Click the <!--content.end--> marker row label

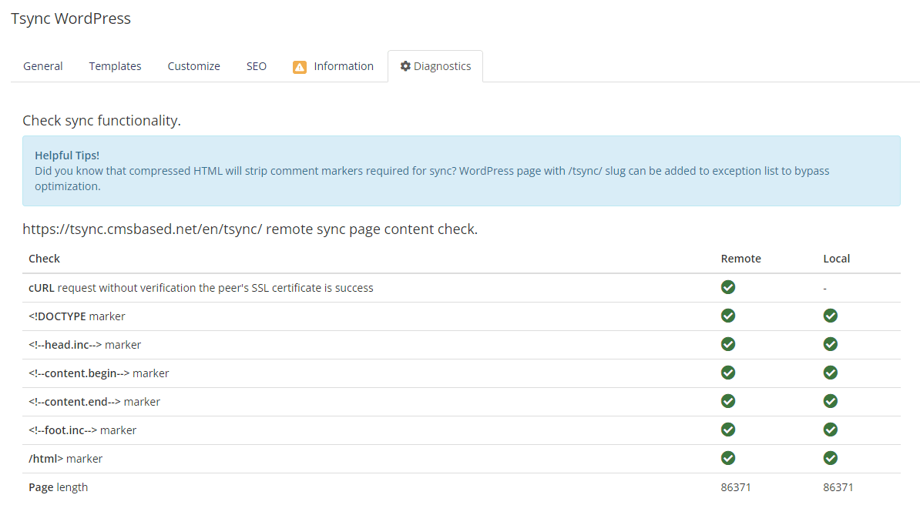coord(94,402)
